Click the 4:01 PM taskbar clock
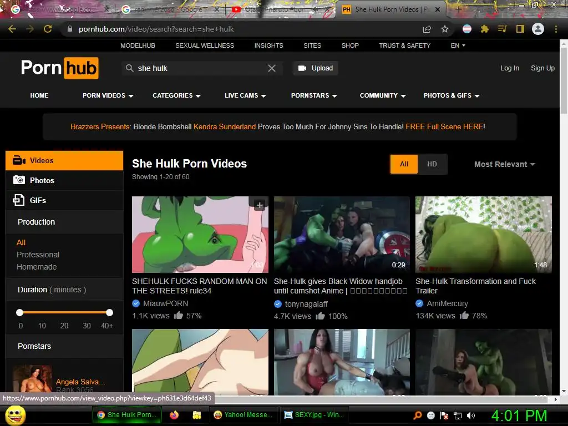Viewport: 568px width, 426px height. point(519,415)
